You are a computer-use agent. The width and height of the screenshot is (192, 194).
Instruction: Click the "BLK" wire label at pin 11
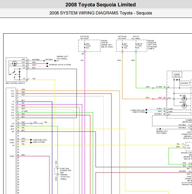[x=23, y=117]
